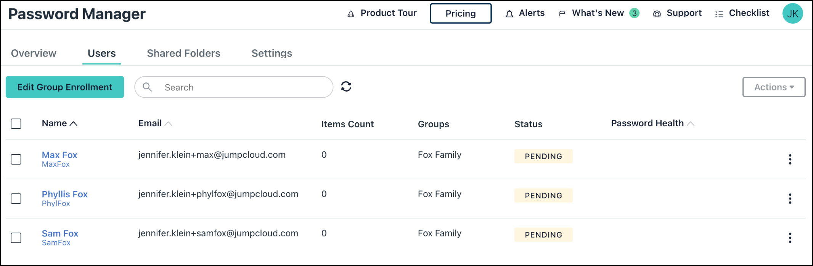Screen dimensions: 813x266
Task: Click the Edit Group Enrollment button
Action: pos(64,87)
